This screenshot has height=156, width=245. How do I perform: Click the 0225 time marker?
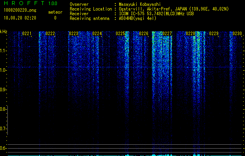pos(120,34)
